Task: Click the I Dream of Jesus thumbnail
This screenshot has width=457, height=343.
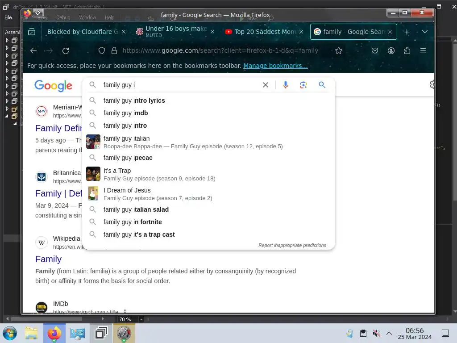Action: coord(93,193)
